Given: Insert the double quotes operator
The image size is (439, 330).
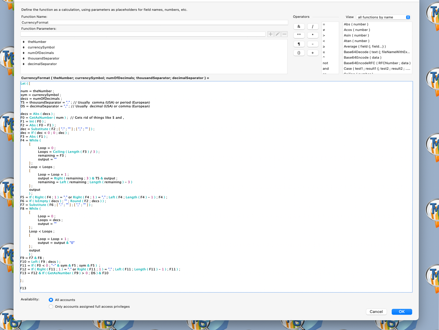Looking at the screenshot, I should [299, 35].
